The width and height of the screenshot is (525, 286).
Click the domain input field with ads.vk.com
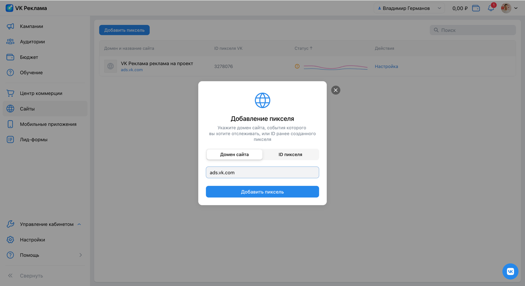[262, 173]
